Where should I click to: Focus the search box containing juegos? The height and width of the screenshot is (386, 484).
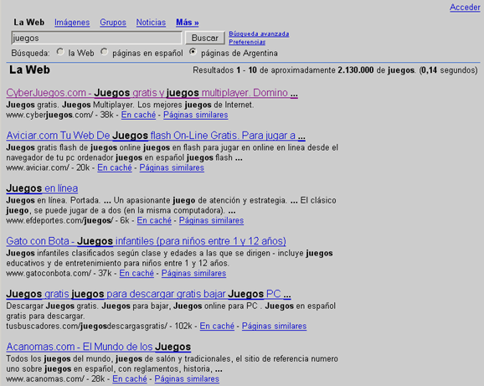coord(96,38)
